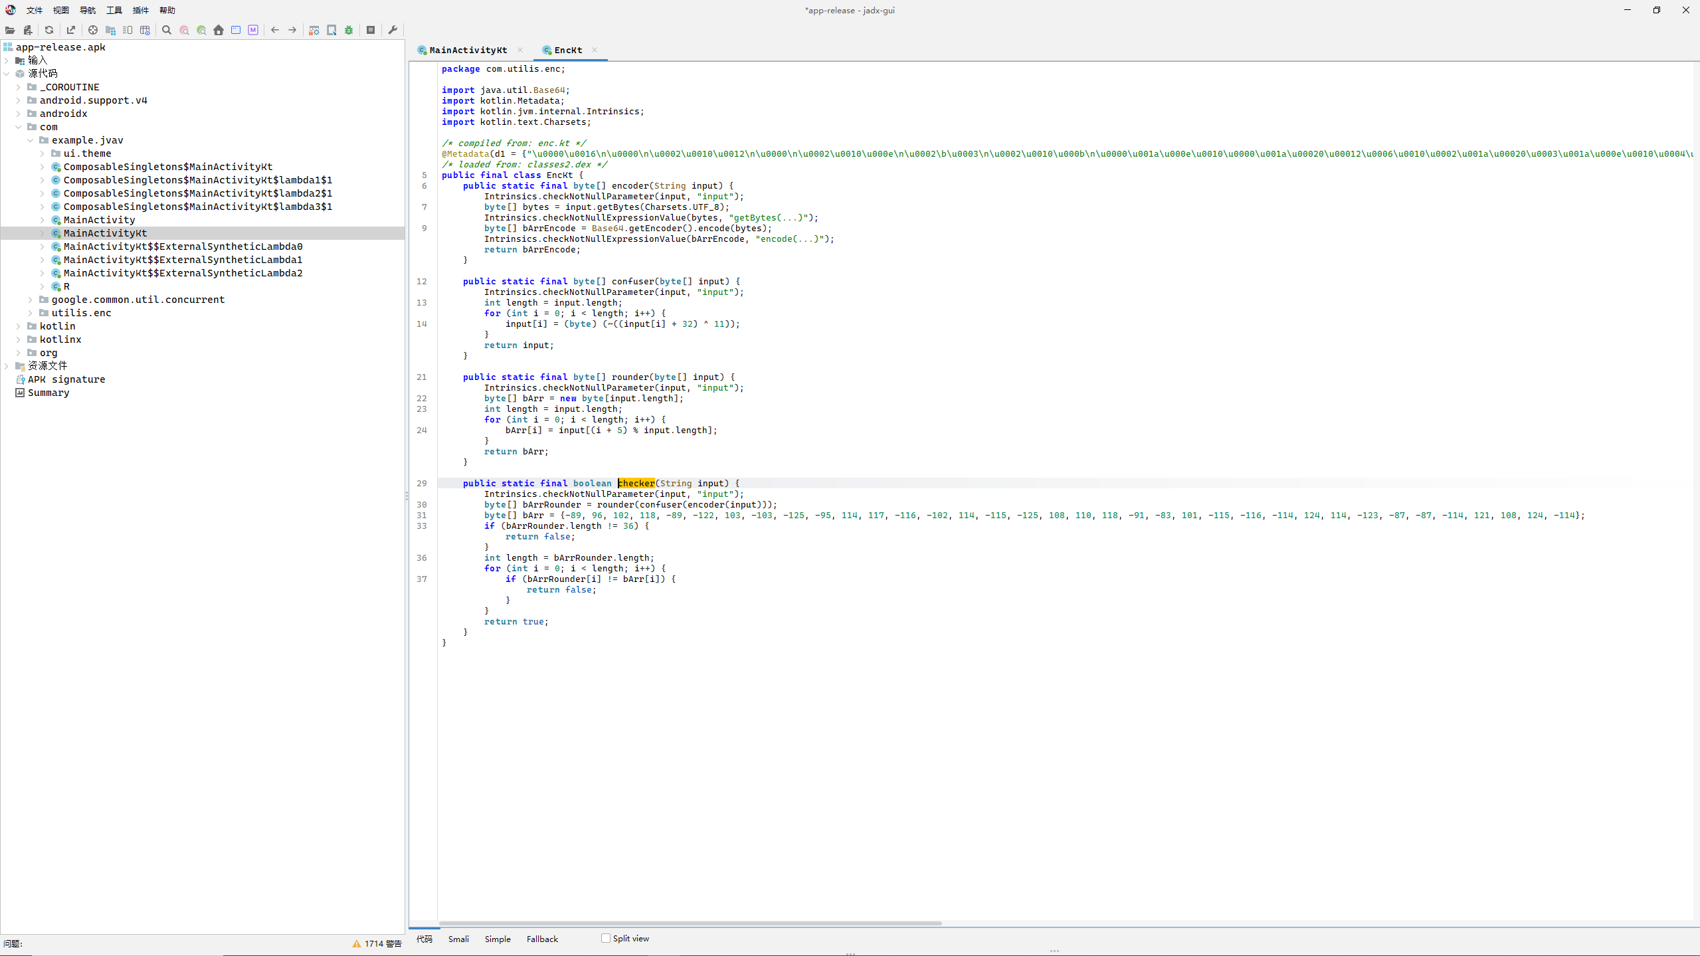Image resolution: width=1700 pixels, height=956 pixels.
Task: Switch to the MainActivityKt tab
Action: (468, 50)
